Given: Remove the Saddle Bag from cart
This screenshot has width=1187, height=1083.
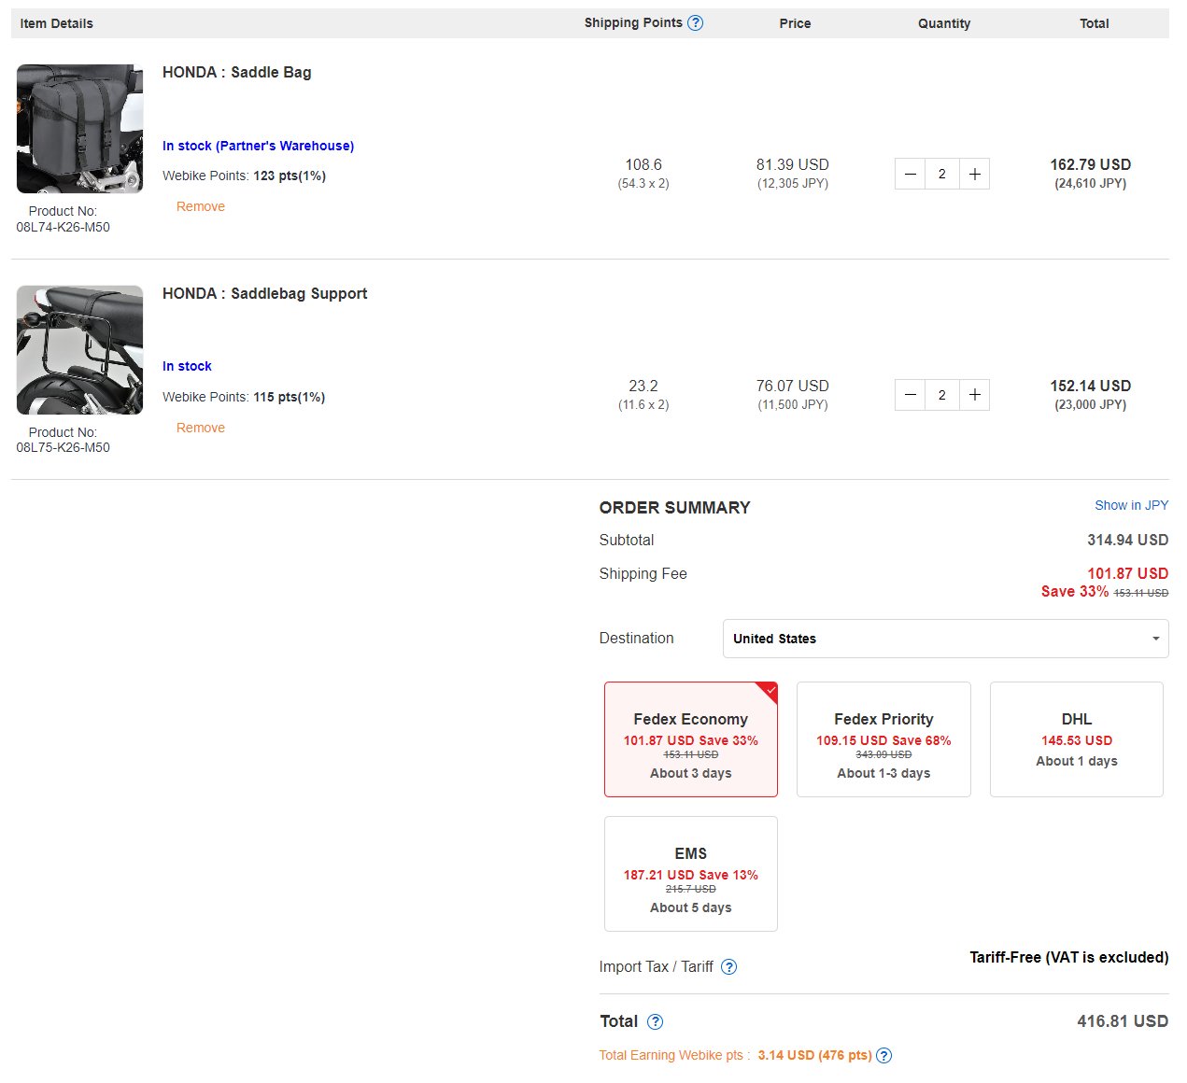Looking at the screenshot, I should point(201,206).
